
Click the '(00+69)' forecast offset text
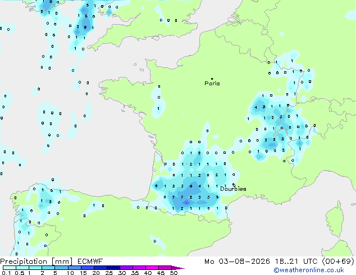[338, 262]
